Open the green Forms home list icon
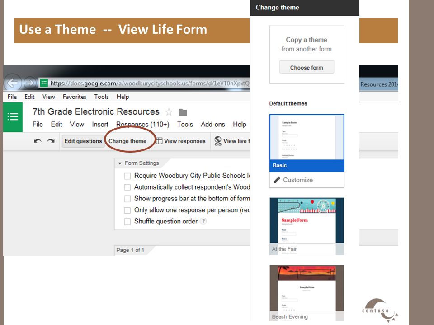Viewport: 434px width, 325px height. point(13,117)
